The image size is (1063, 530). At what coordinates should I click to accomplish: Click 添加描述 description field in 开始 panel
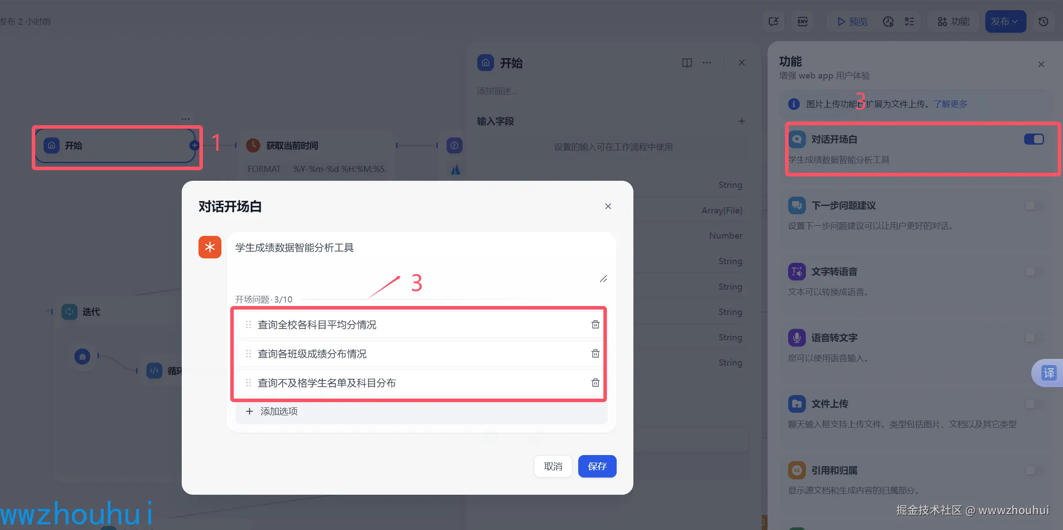497,91
